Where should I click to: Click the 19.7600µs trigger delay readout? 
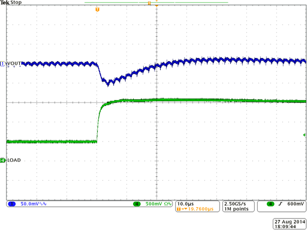tap(201, 209)
